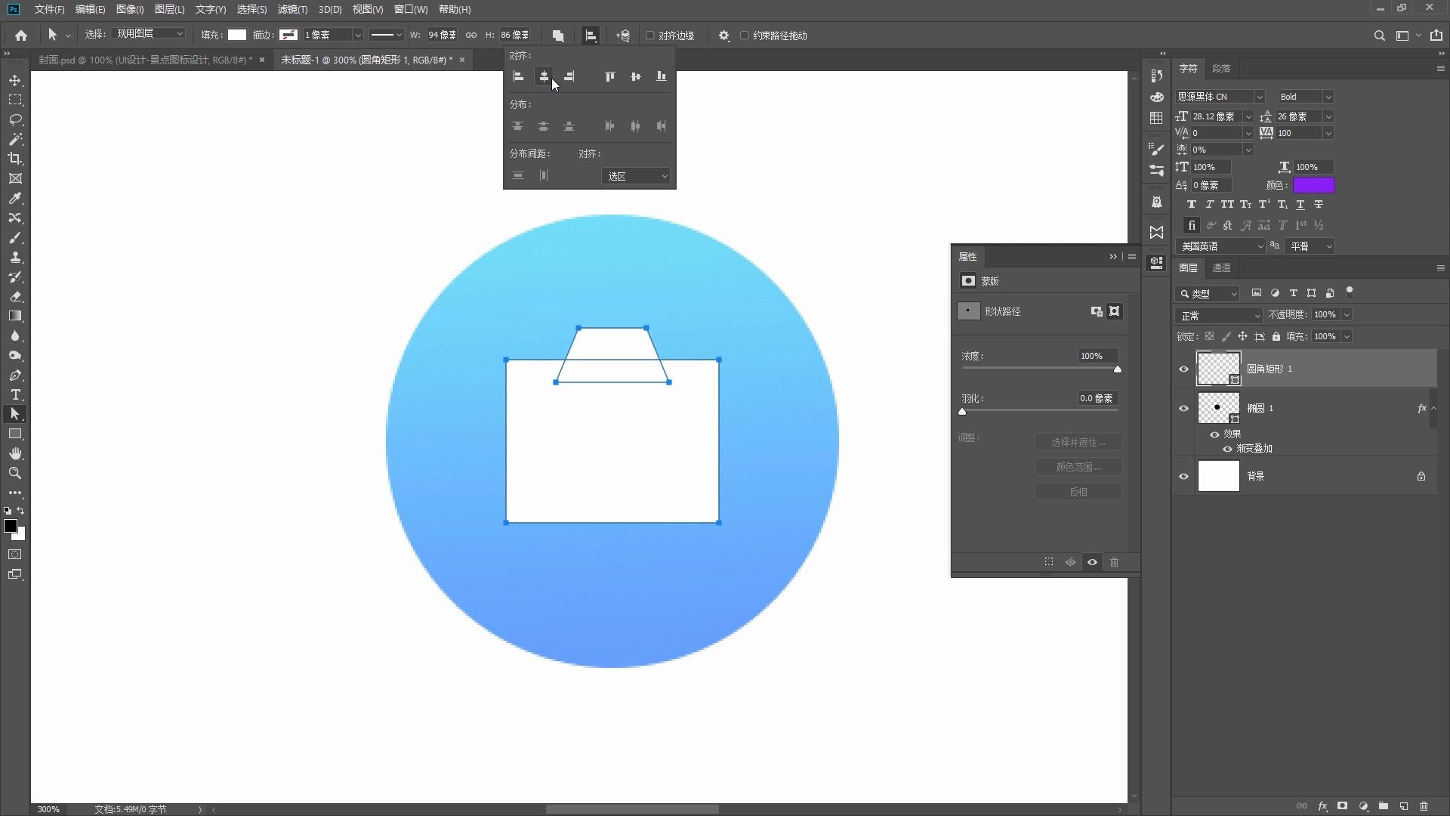
Task: Collapse effects of 椭圆 1 layer
Action: point(1433,408)
